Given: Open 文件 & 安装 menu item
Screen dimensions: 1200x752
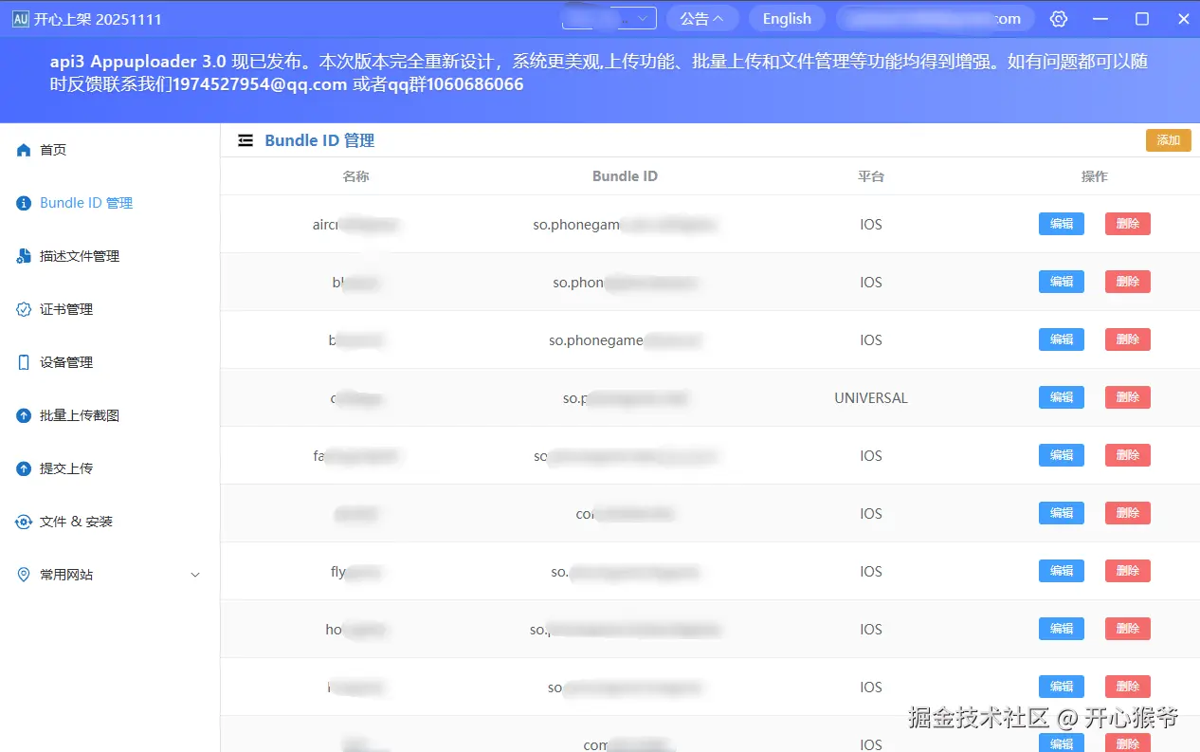Looking at the screenshot, I should click(x=110, y=522).
